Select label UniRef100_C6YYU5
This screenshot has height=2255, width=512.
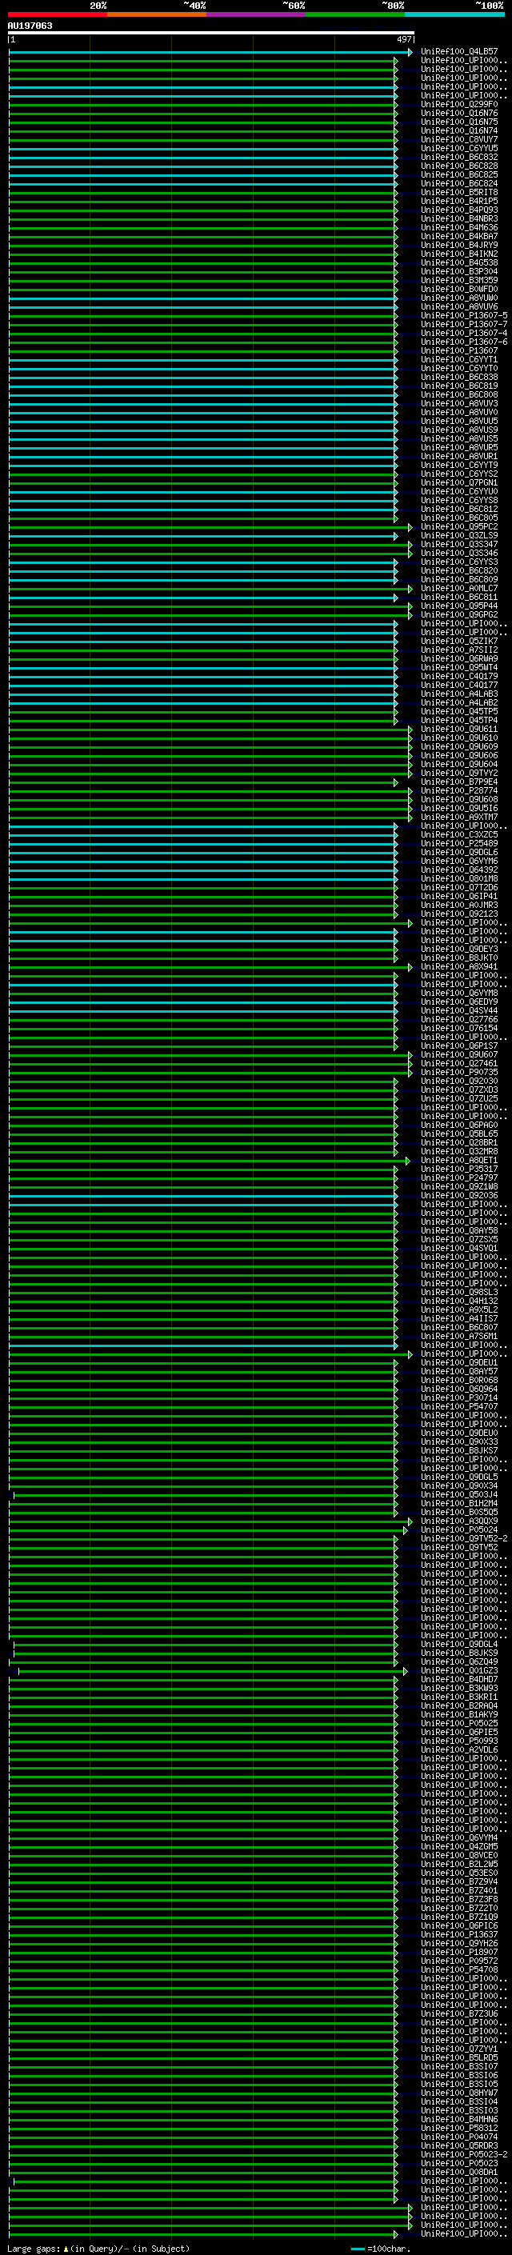point(459,149)
